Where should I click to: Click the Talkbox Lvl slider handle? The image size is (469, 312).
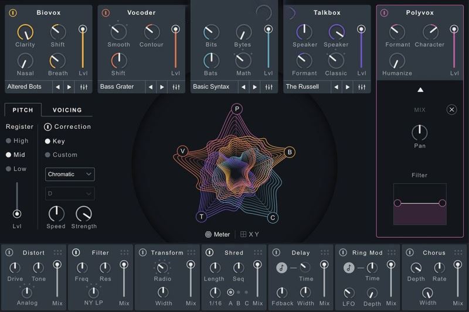(x=361, y=29)
